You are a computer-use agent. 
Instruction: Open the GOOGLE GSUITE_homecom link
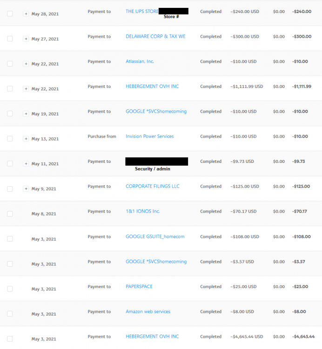(x=155, y=236)
